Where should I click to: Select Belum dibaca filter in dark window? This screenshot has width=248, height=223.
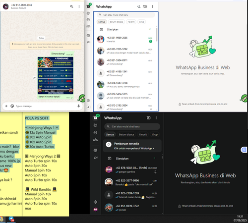coord(126,135)
